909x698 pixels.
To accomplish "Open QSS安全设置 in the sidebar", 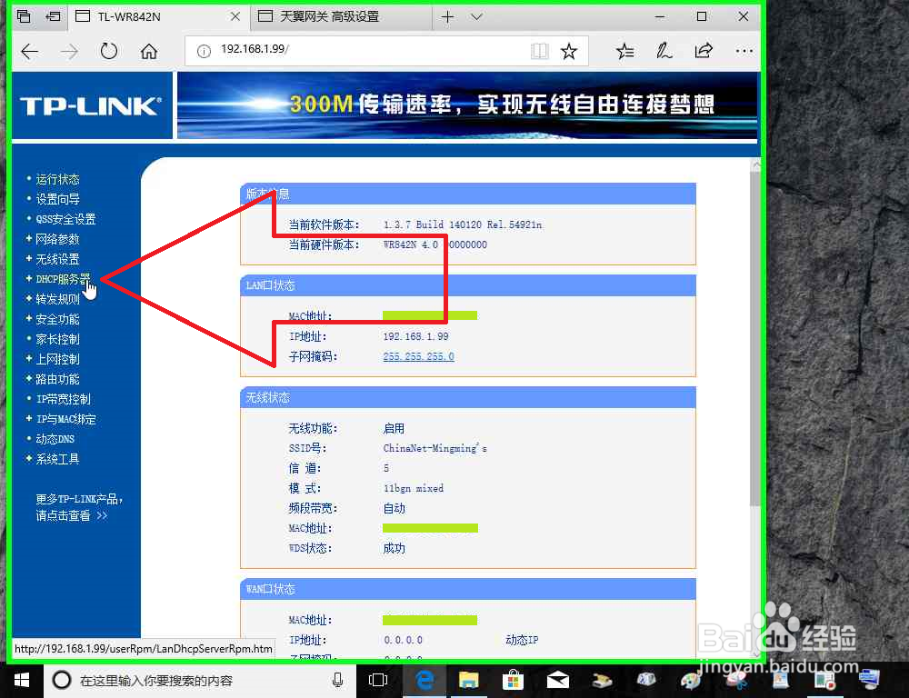I will pyautogui.click(x=65, y=219).
